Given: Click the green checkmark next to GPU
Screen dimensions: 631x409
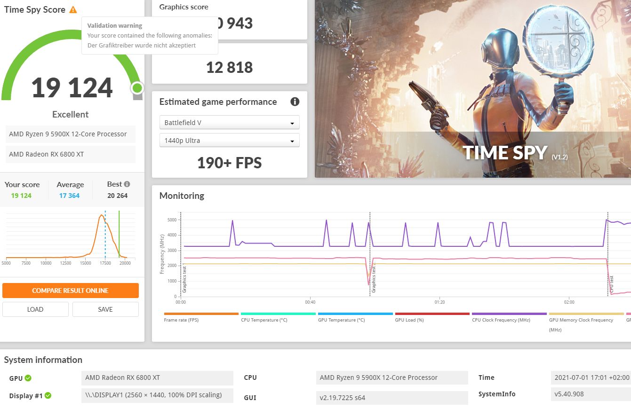Looking at the screenshot, I should (28, 378).
